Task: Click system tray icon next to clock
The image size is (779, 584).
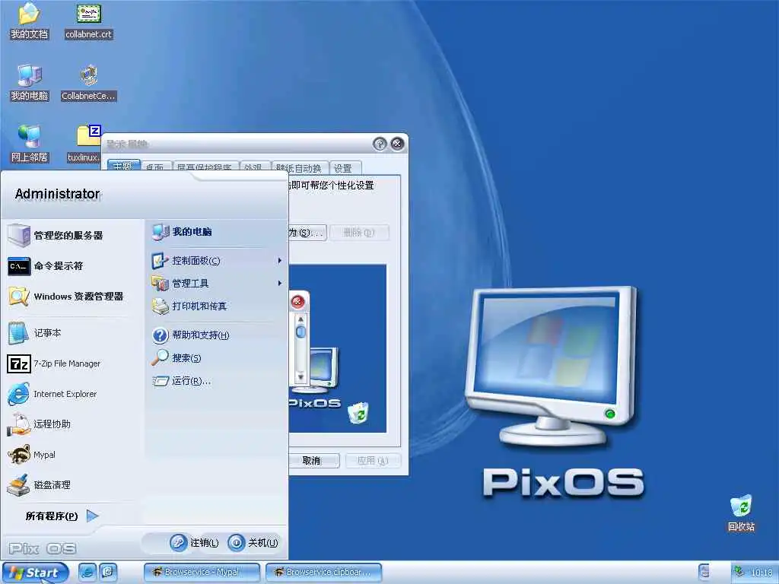Action: (x=739, y=572)
